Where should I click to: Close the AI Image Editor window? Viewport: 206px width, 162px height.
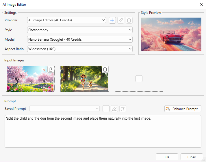click(x=201, y=4)
